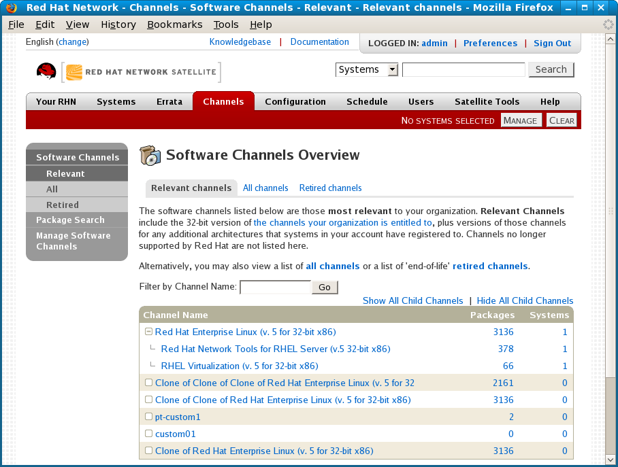Click Sign Out link

coord(552,44)
